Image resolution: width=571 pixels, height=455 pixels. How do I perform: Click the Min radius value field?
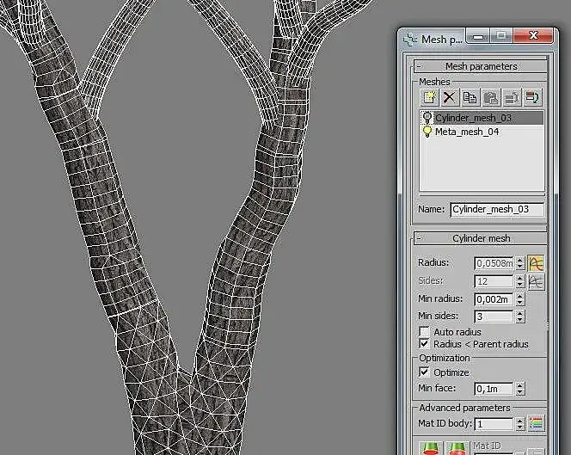pos(494,299)
